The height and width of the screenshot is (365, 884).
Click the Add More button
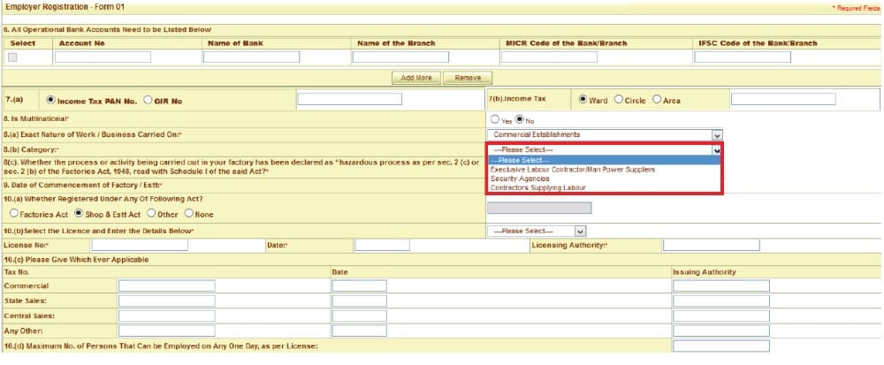416,78
